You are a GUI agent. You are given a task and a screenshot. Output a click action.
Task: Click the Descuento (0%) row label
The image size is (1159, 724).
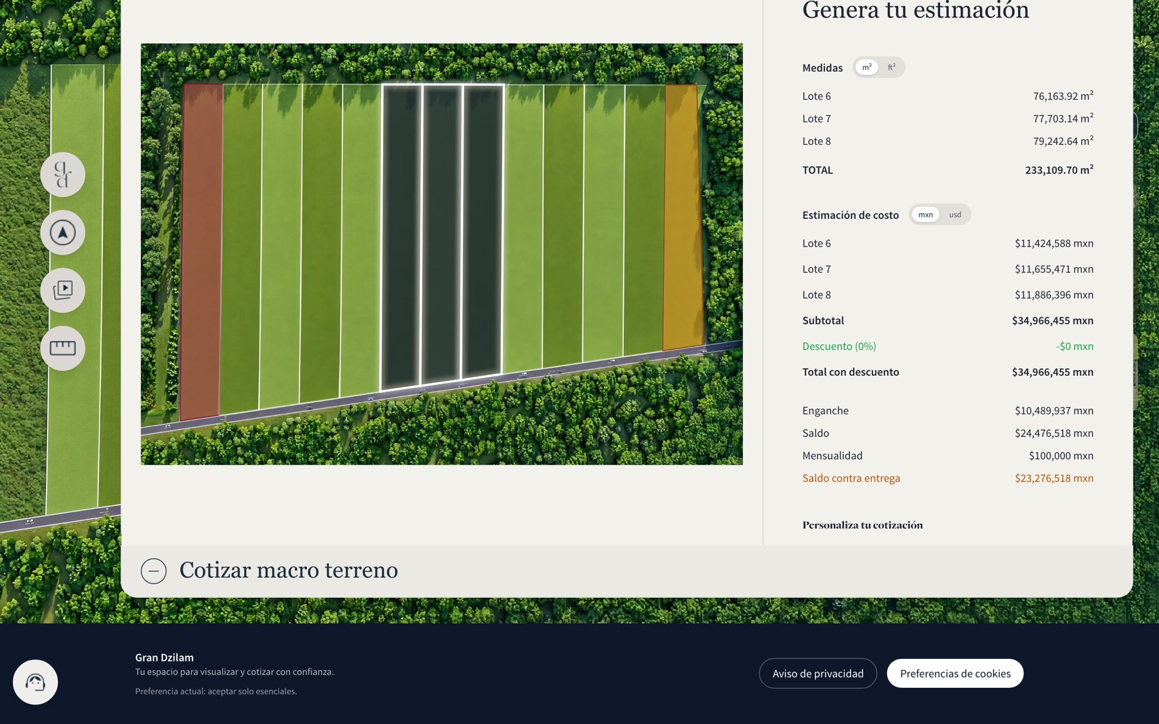[x=839, y=346]
